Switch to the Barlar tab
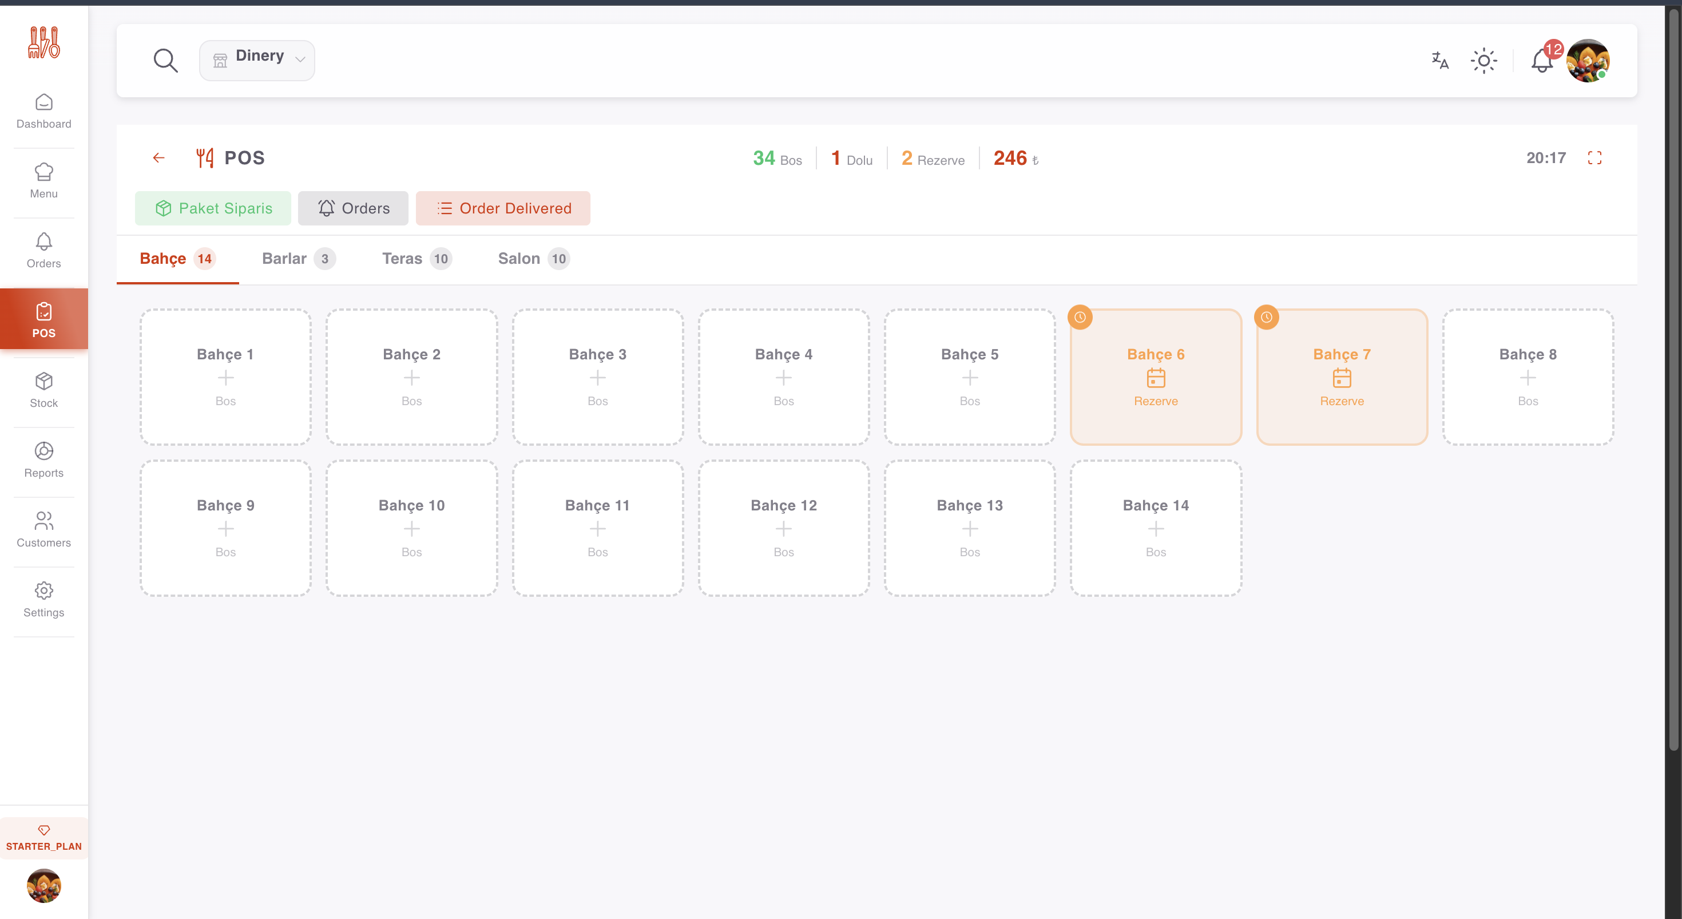1682x919 pixels. point(299,259)
